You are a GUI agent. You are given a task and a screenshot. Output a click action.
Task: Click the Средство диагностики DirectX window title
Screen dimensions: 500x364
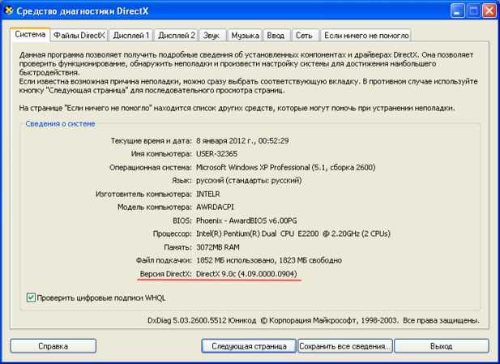(x=83, y=11)
